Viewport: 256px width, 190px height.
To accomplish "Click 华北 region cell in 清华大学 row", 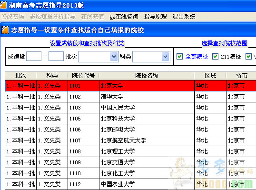I will pyautogui.click(x=210, y=97).
